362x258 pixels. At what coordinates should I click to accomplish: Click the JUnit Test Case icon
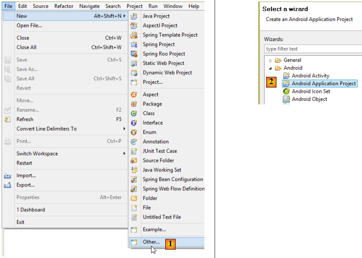[x=134, y=151]
